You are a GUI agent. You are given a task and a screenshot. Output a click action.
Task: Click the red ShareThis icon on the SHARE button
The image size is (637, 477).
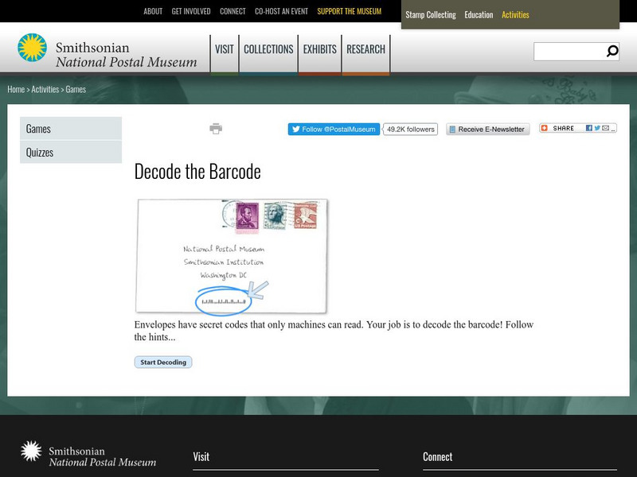(545, 128)
